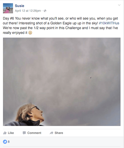Click the blue like reaction badge
Screen dimensions: 124x148
pos(5,141)
